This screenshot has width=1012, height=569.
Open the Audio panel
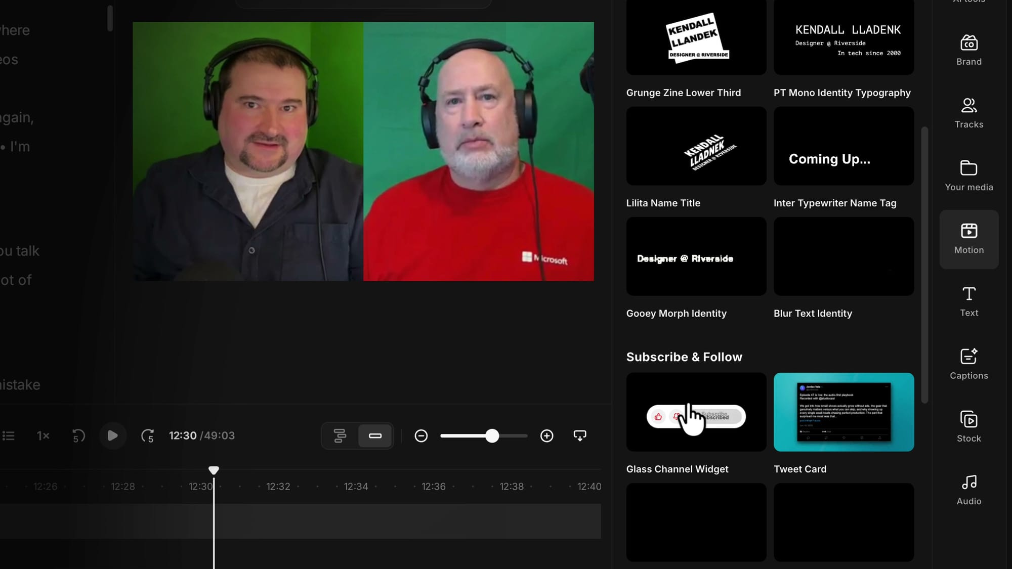[968, 490]
